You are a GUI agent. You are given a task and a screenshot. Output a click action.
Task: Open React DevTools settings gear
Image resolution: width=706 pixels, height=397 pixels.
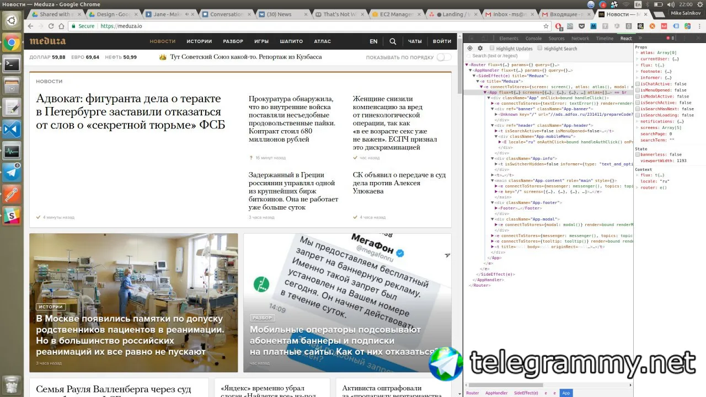480,49
